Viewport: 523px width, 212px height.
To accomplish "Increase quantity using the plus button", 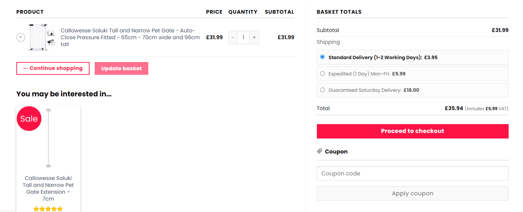I will pyautogui.click(x=254, y=37).
